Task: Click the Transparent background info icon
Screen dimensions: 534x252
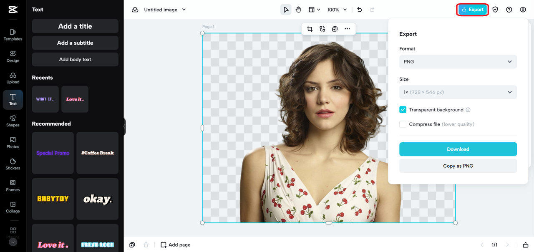Action: (x=468, y=110)
